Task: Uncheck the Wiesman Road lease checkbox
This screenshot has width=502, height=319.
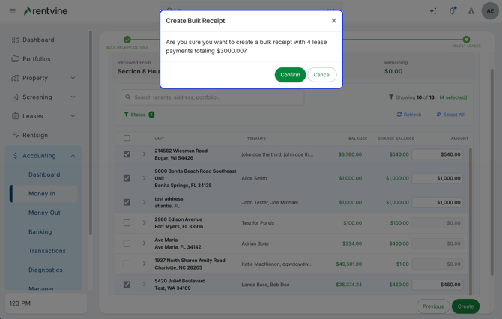Action: click(x=127, y=154)
